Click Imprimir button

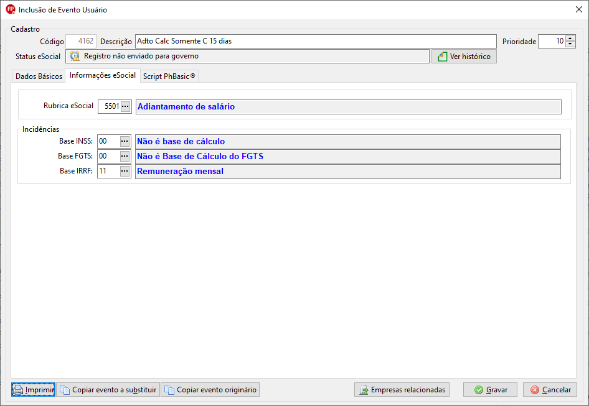point(34,390)
